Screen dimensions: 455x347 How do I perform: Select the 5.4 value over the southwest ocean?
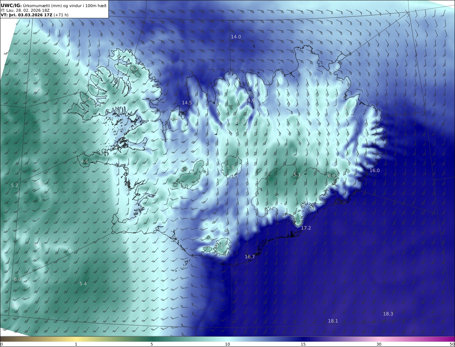coord(83,283)
